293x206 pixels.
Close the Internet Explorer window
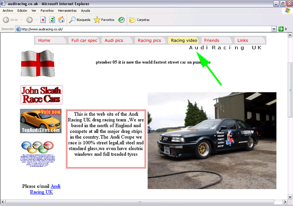tap(289, 4)
